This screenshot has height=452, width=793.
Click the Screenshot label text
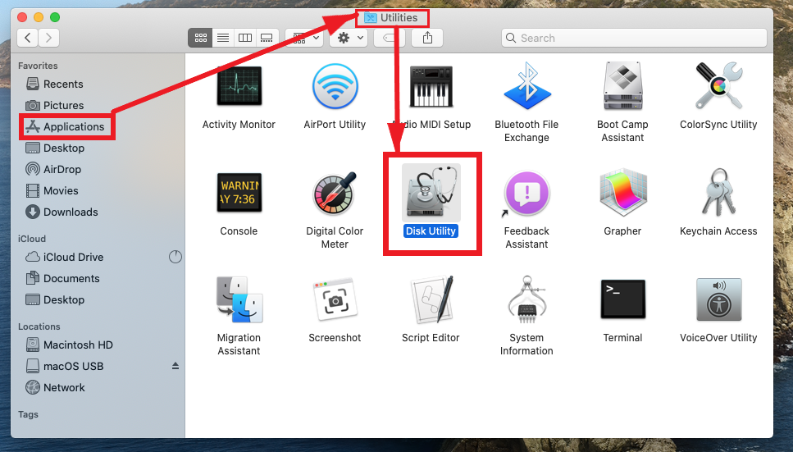(335, 338)
